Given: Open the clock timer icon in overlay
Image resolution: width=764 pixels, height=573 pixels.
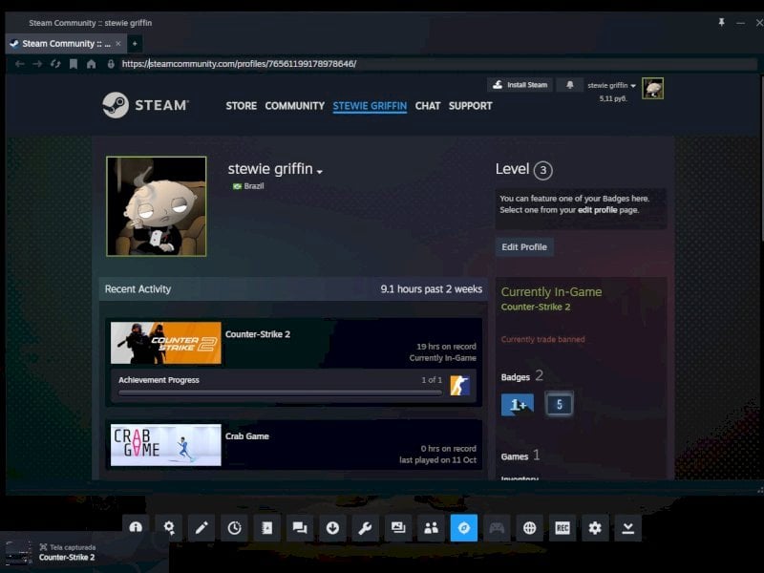Looking at the screenshot, I should (234, 528).
